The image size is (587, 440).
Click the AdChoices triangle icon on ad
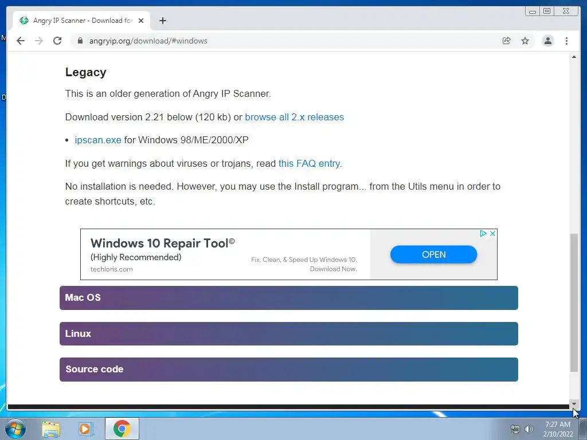pyautogui.click(x=483, y=234)
